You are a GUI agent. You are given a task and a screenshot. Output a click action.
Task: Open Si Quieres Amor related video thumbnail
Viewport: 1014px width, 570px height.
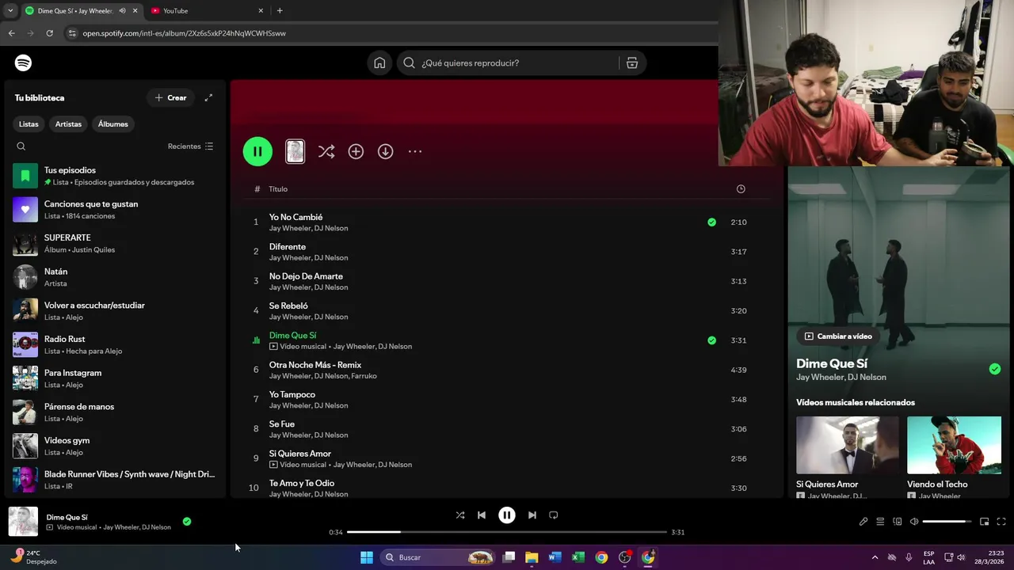click(848, 445)
